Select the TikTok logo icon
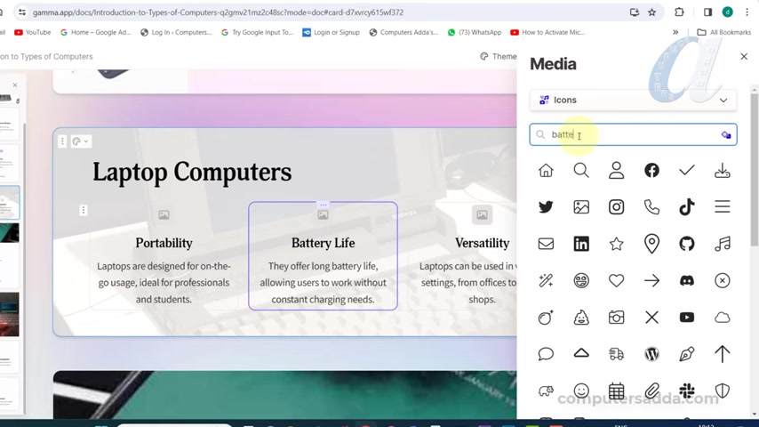The image size is (759, 427). [687, 207]
